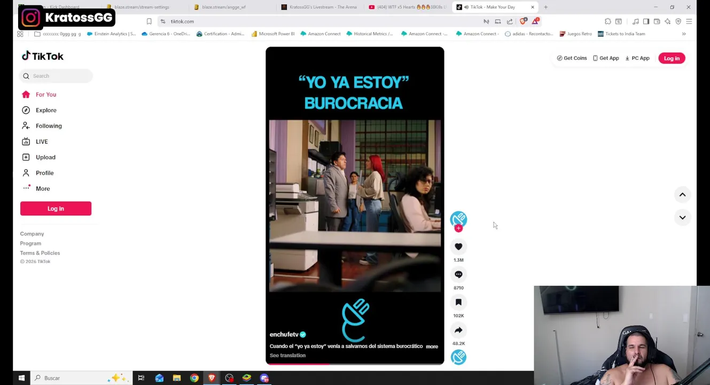This screenshot has height=385, width=710.
Task: Open the enchufetv username link
Action: [284, 335]
